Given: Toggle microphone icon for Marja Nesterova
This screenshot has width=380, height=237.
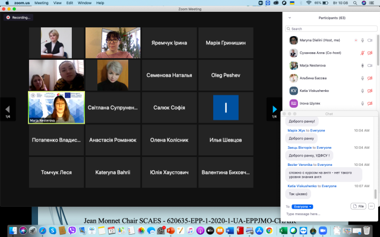Looking at the screenshot, I should click(362, 66).
